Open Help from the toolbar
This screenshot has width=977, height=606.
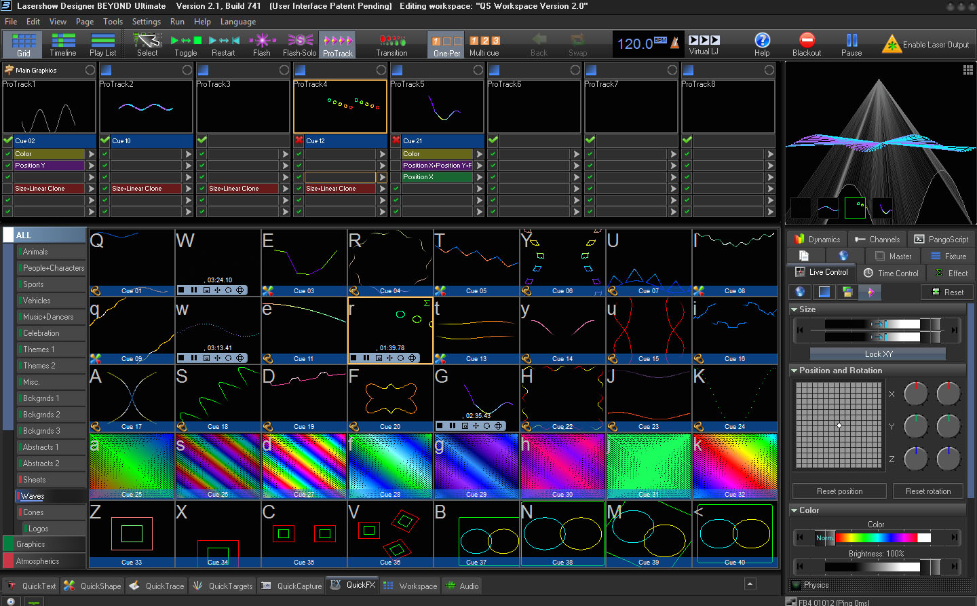click(x=762, y=44)
